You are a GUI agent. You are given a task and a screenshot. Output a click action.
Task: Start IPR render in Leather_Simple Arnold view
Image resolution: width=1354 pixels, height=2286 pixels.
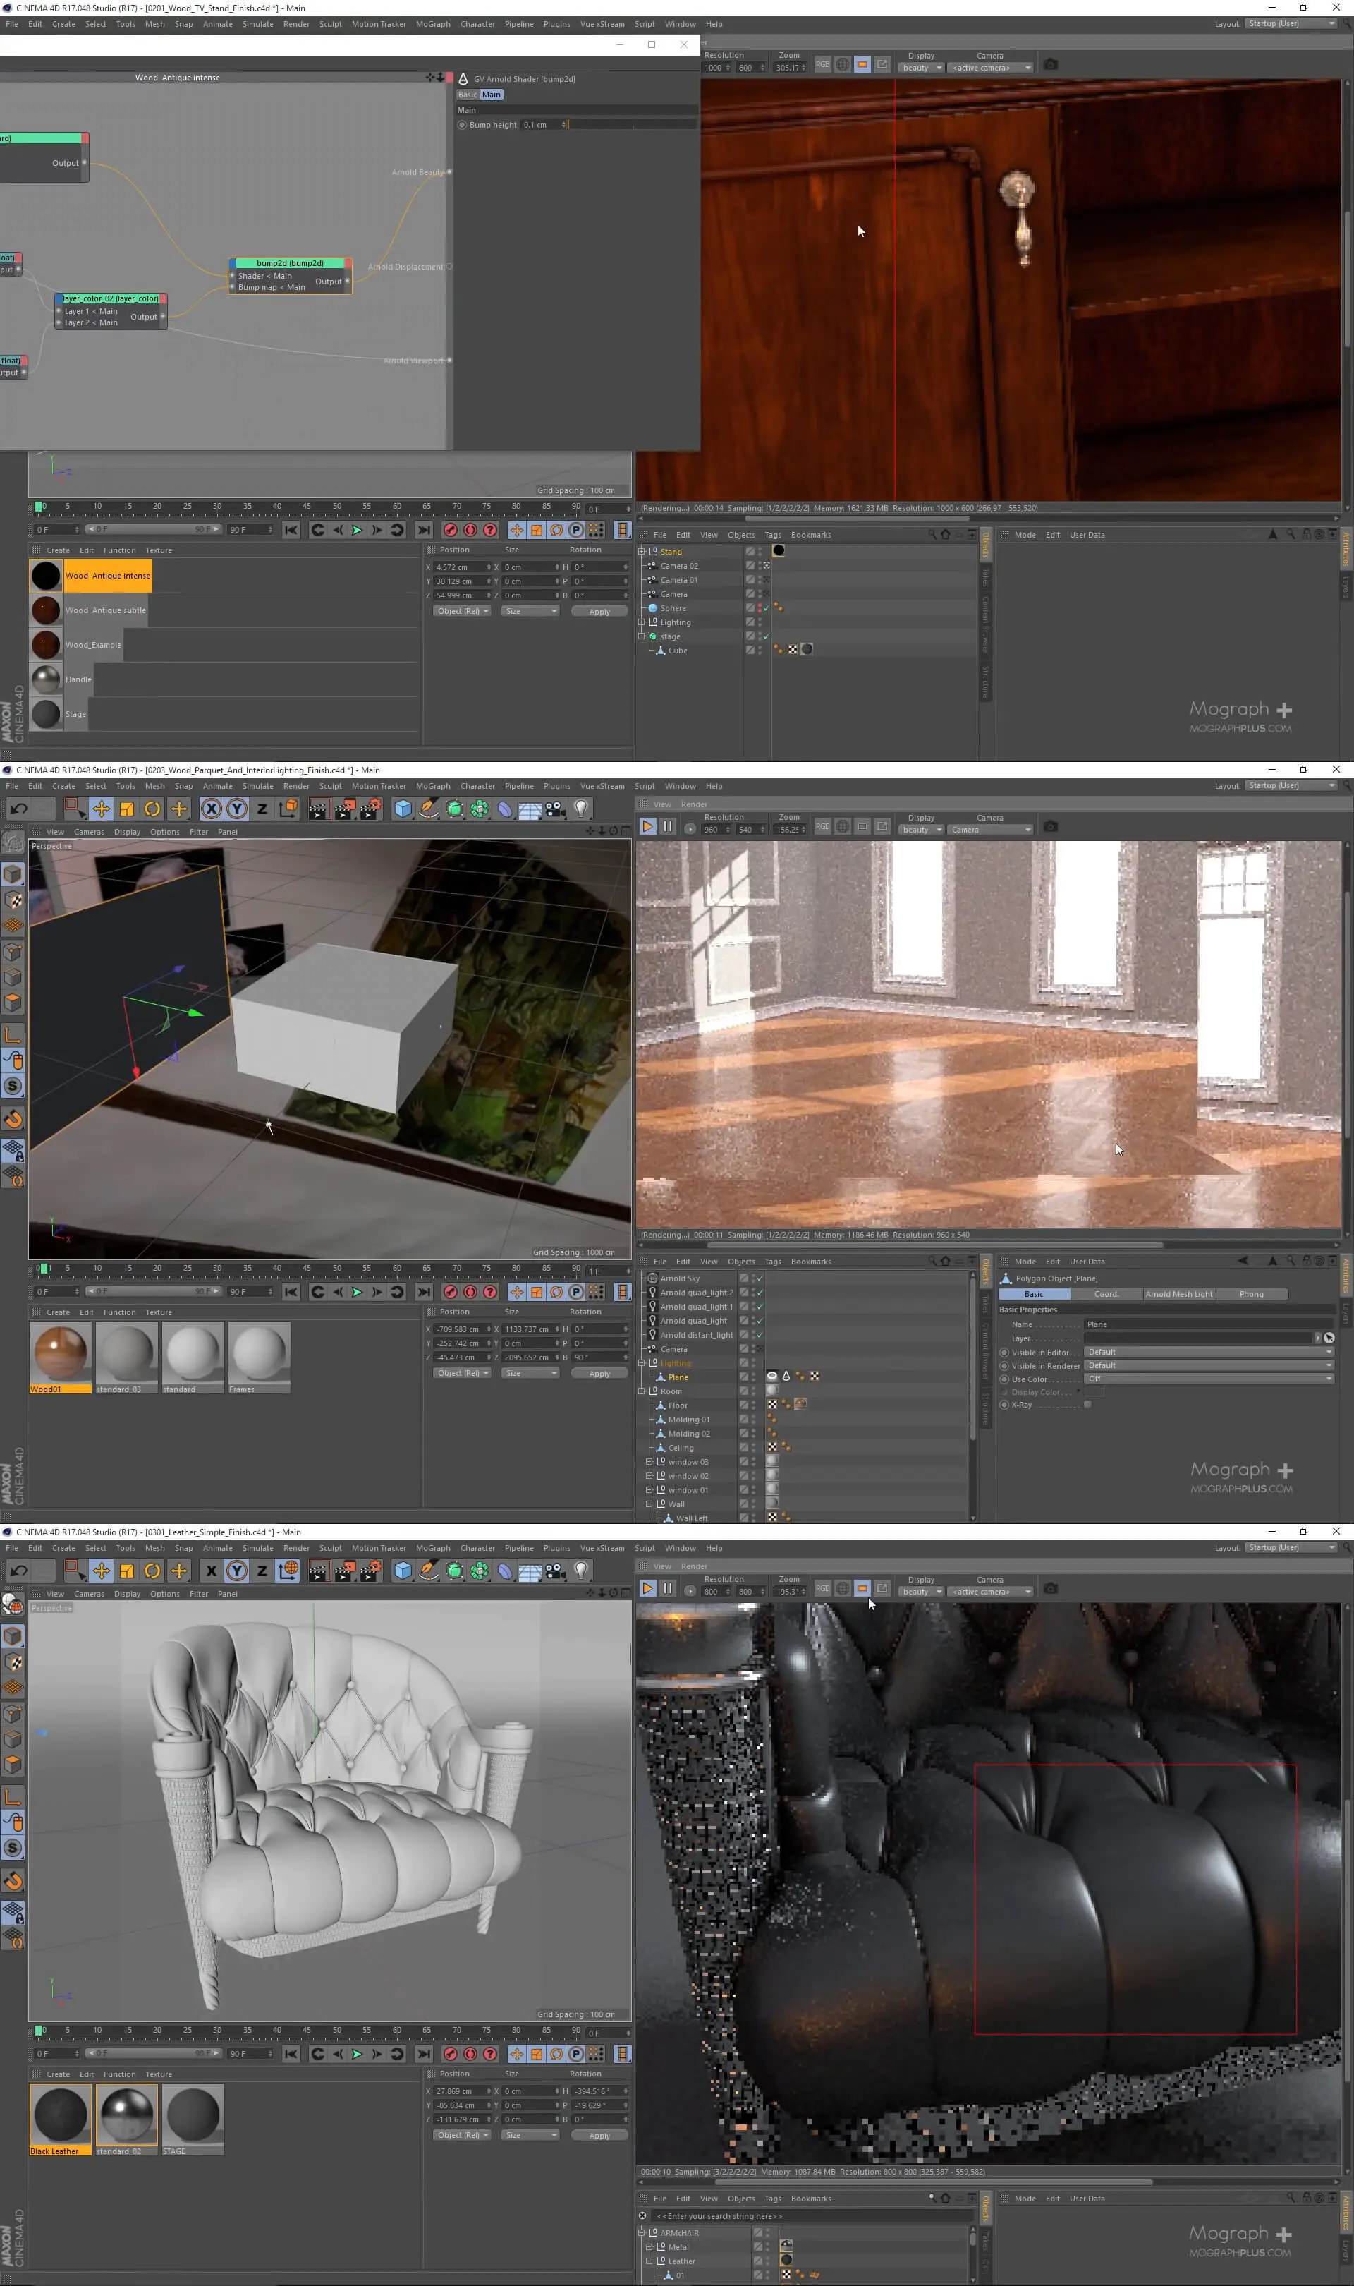tap(647, 1588)
